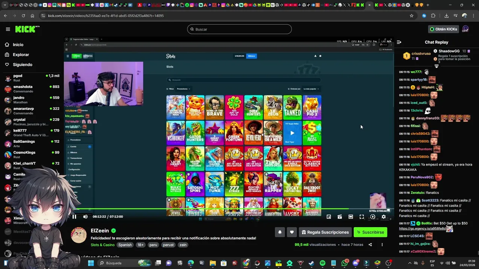The width and height of the screenshot is (479, 269).
Task: Follow ElZeein with heart button
Action: pyautogui.click(x=292, y=232)
